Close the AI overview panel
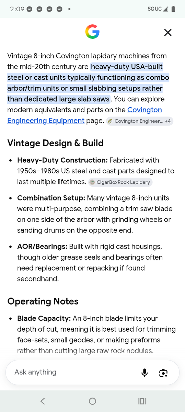 tap(167, 32)
